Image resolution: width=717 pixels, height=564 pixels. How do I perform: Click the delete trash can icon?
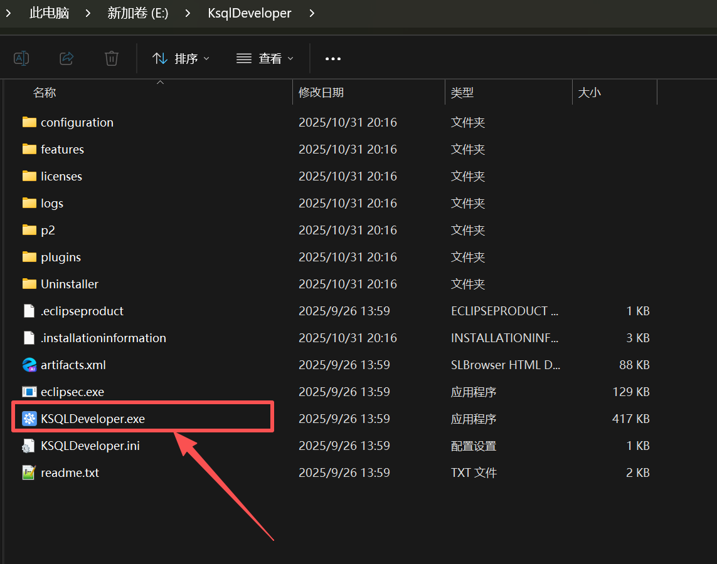112,58
